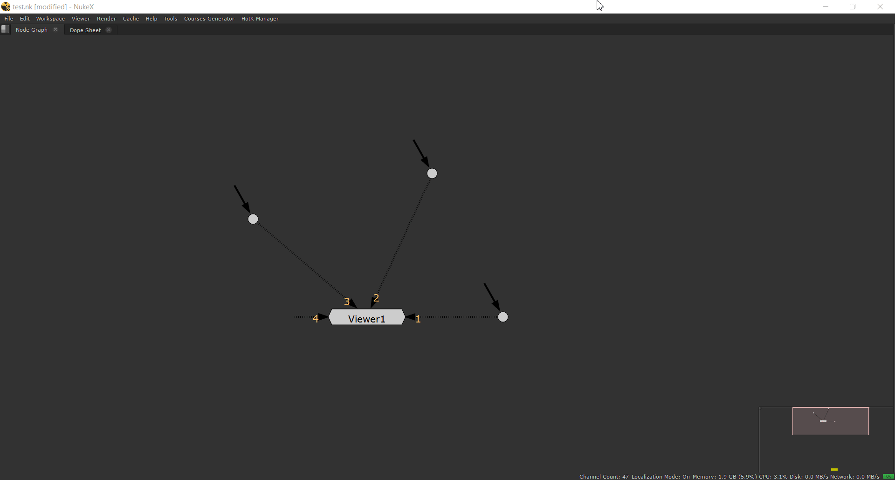Click the Dot node connected to input 2
This screenshot has height=480, width=895.
pos(432,173)
